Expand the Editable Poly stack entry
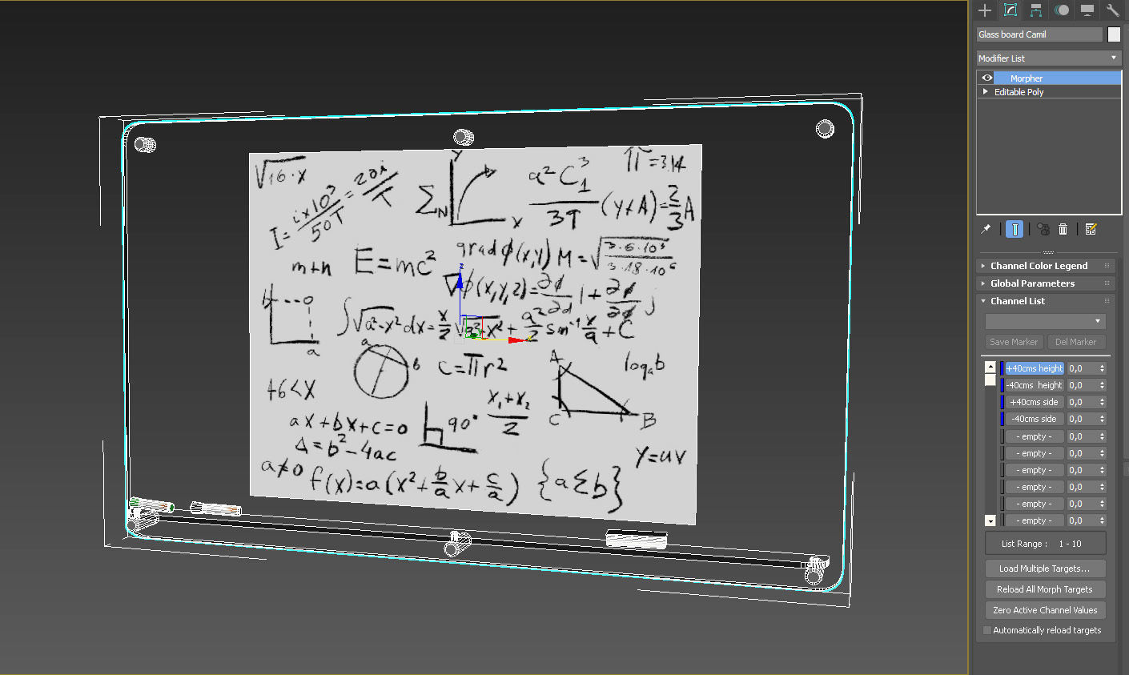Screen dimensions: 1129x675 coord(986,91)
